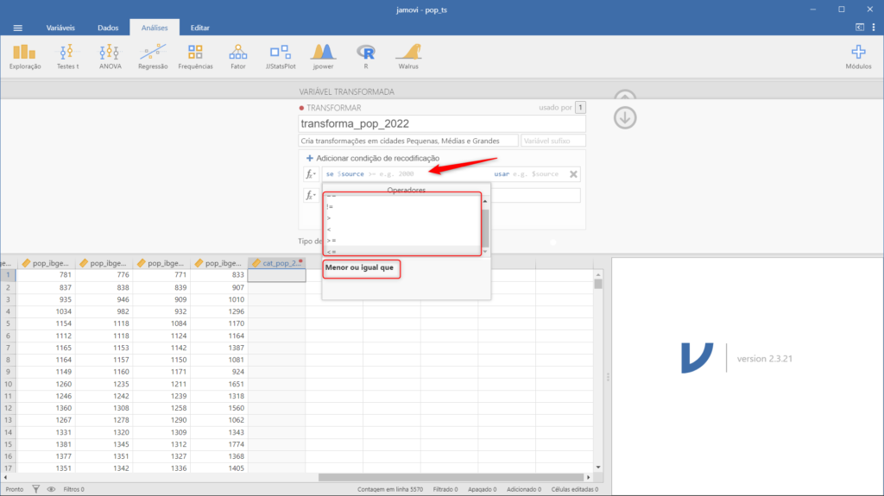Click the 'Menor ou igual que' description
Screen dimensions: 884x496
point(359,267)
